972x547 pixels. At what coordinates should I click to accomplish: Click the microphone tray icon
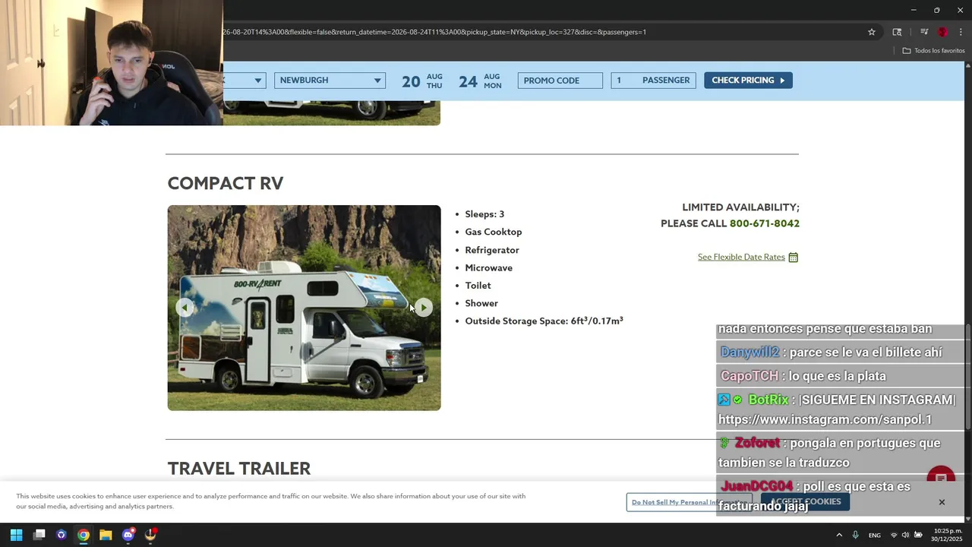pyautogui.click(x=855, y=535)
